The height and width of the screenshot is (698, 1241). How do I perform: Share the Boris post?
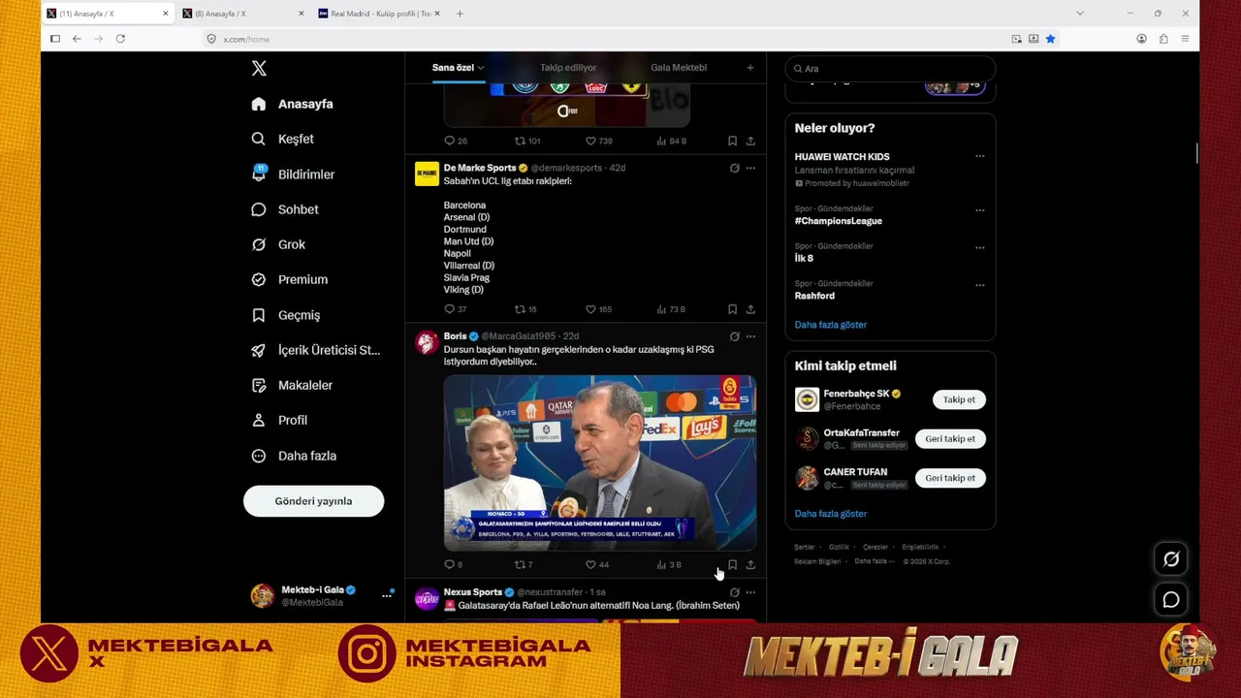tap(750, 564)
